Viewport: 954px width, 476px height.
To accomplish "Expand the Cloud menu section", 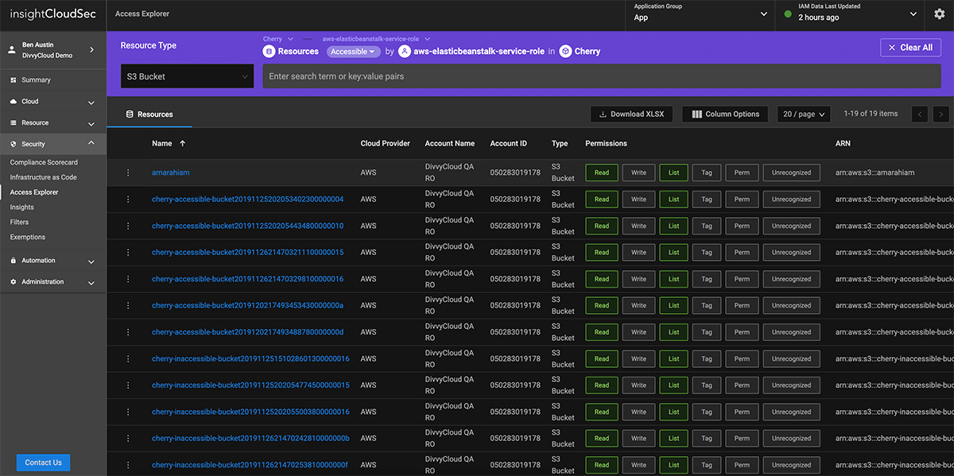I will pos(91,103).
